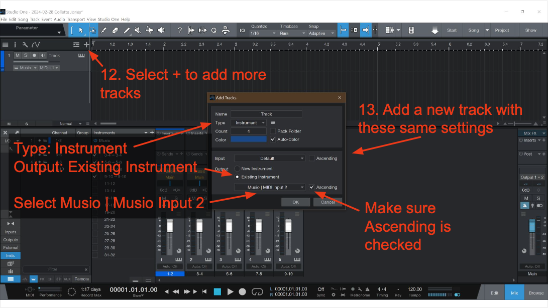Open the Song menu

(23, 20)
